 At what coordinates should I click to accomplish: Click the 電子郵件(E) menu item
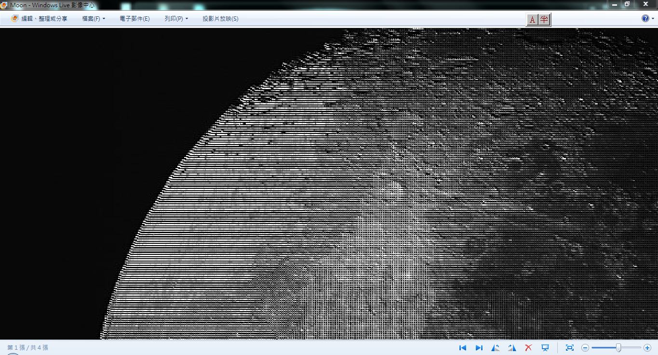click(x=134, y=19)
